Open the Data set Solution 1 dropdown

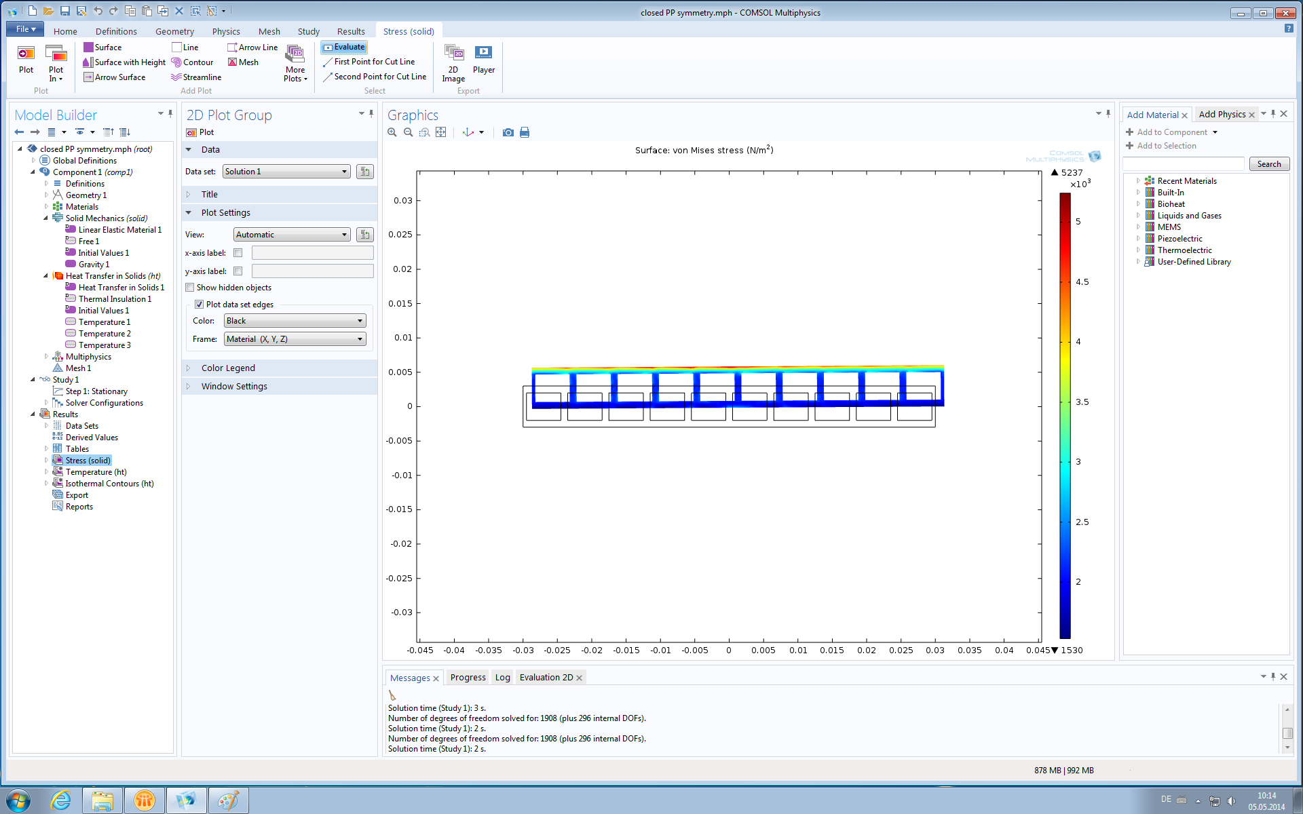tap(286, 172)
